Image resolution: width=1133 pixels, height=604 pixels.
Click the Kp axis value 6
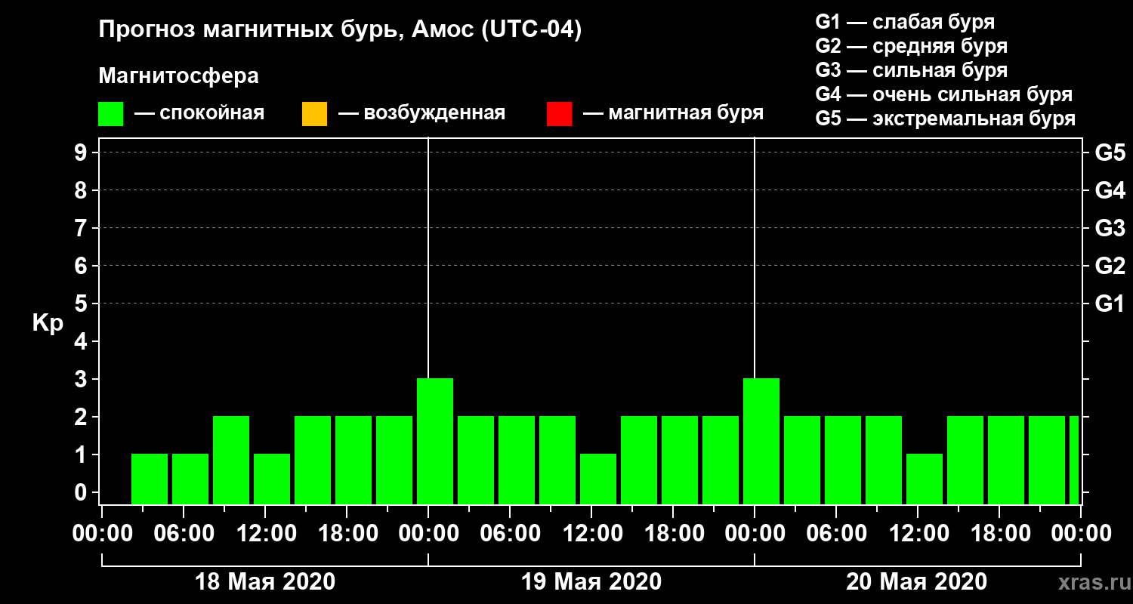click(x=82, y=266)
